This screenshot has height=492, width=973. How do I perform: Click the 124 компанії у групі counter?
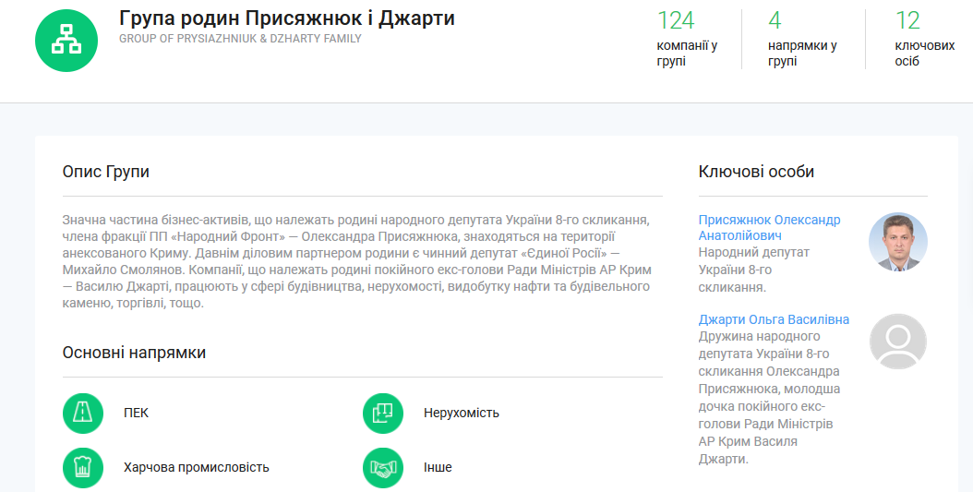[x=687, y=39]
